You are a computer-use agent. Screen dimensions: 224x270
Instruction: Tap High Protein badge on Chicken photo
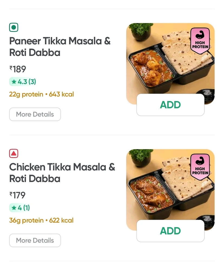(x=200, y=167)
